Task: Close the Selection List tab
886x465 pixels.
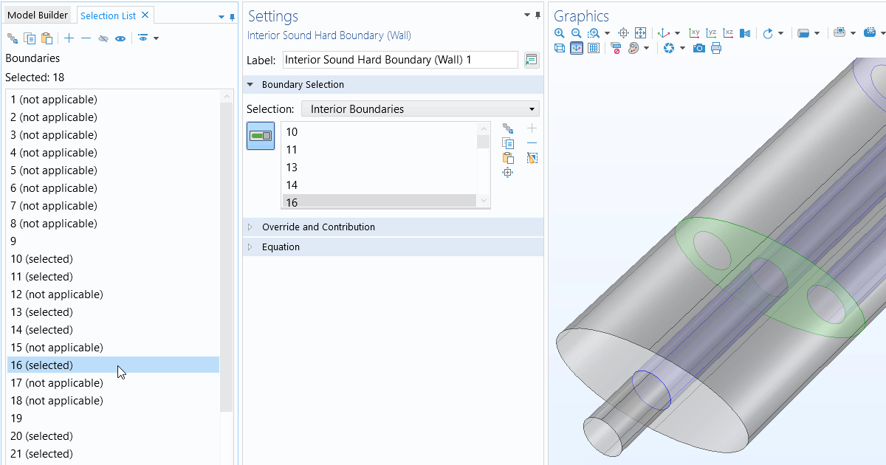Action: click(x=145, y=14)
